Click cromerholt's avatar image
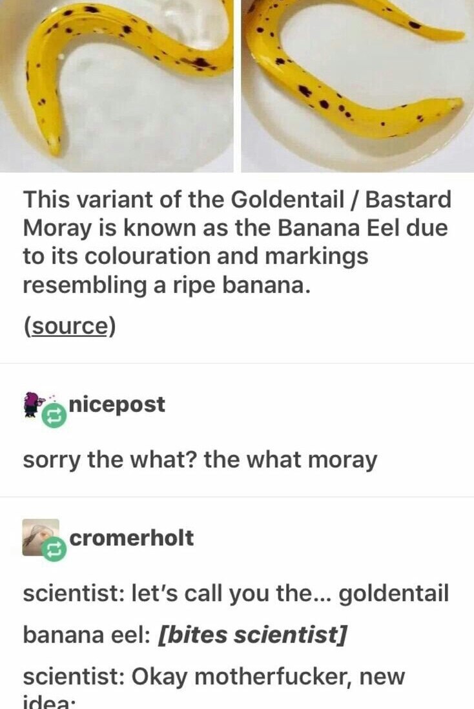The image size is (474, 709). click(41, 537)
